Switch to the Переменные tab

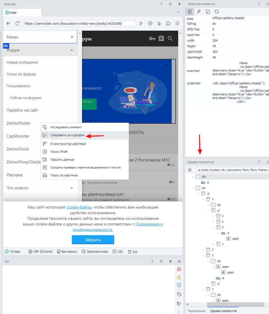pyautogui.click(x=196, y=311)
